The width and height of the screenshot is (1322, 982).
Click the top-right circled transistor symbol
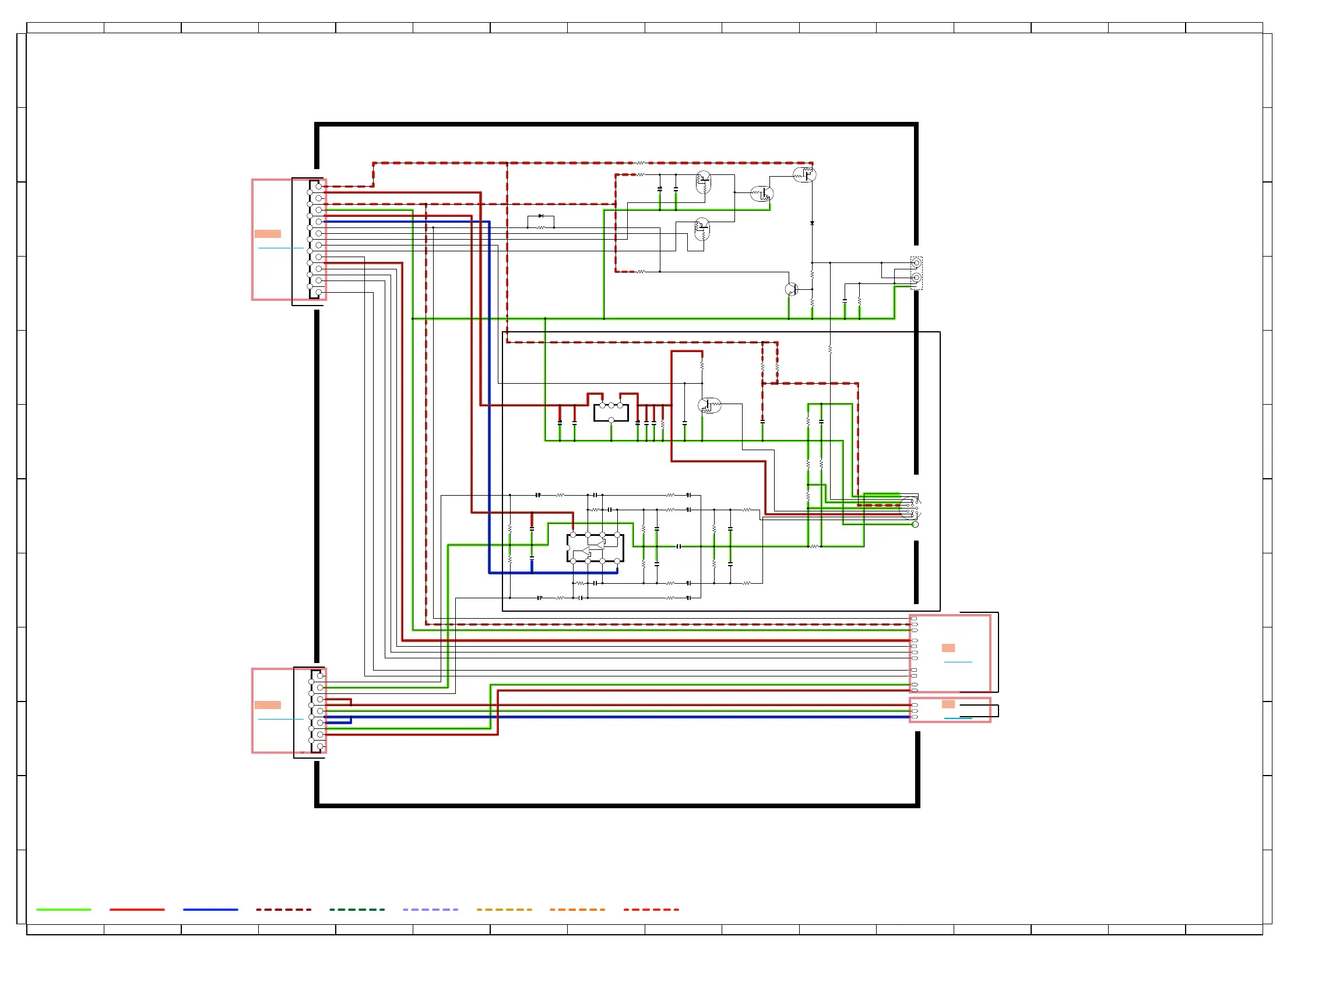click(804, 175)
